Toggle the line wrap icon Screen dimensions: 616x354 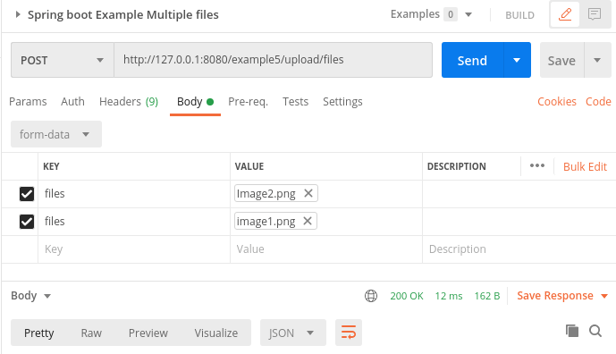349,333
